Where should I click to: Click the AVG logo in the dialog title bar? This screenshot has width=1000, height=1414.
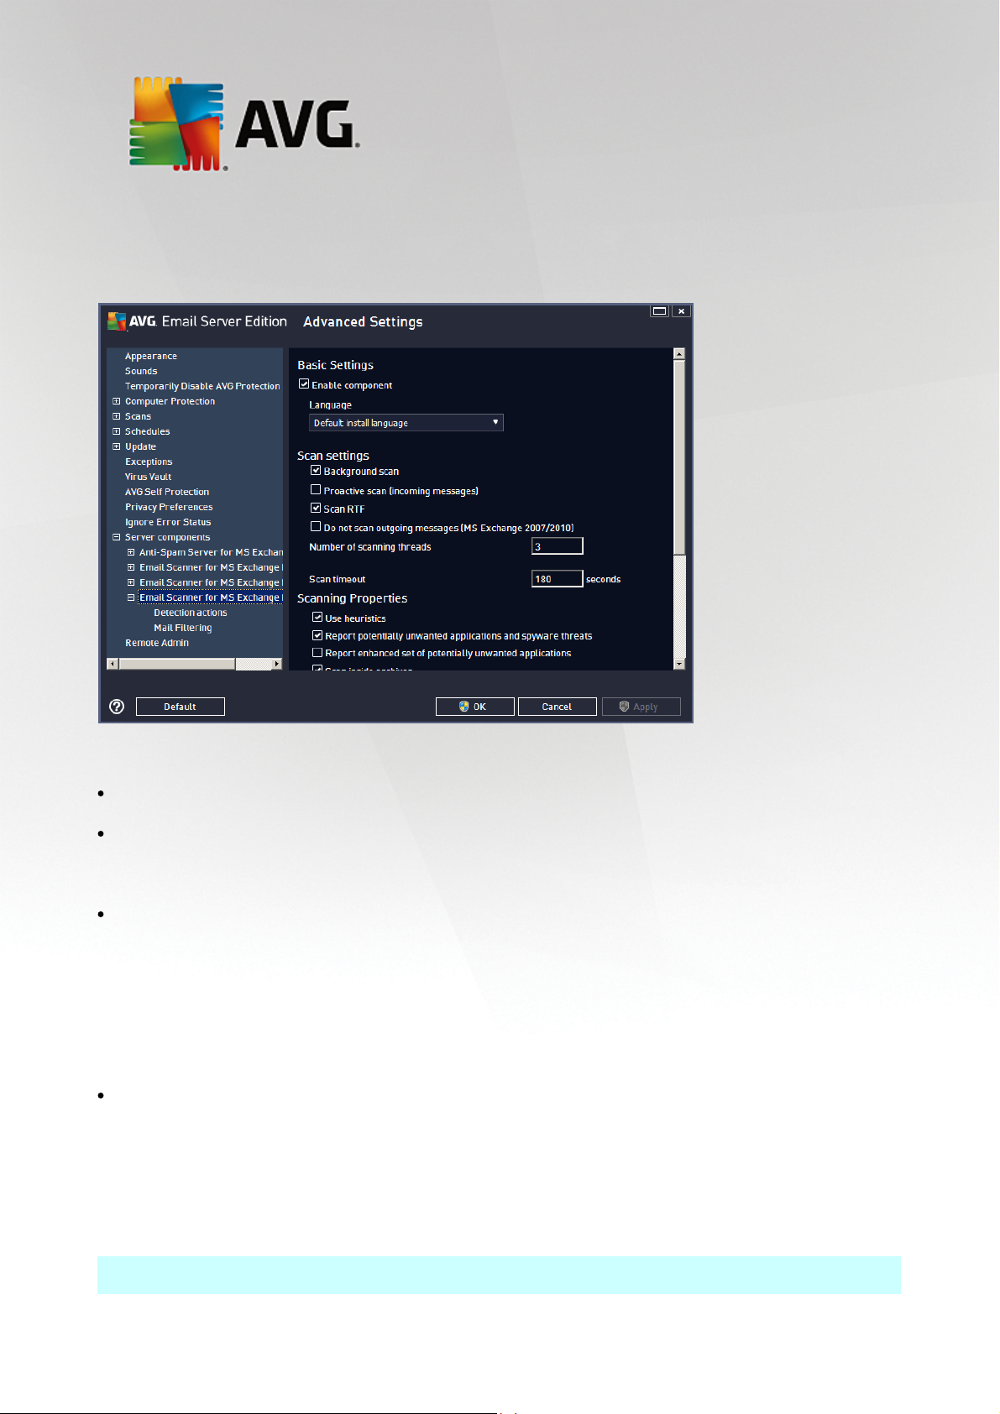[x=117, y=321]
